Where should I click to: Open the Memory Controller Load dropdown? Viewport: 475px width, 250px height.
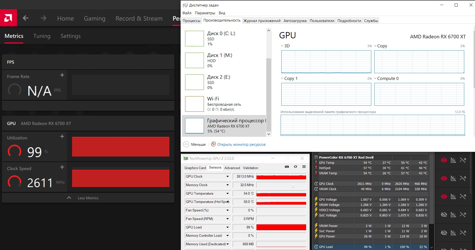coord(227,235)
